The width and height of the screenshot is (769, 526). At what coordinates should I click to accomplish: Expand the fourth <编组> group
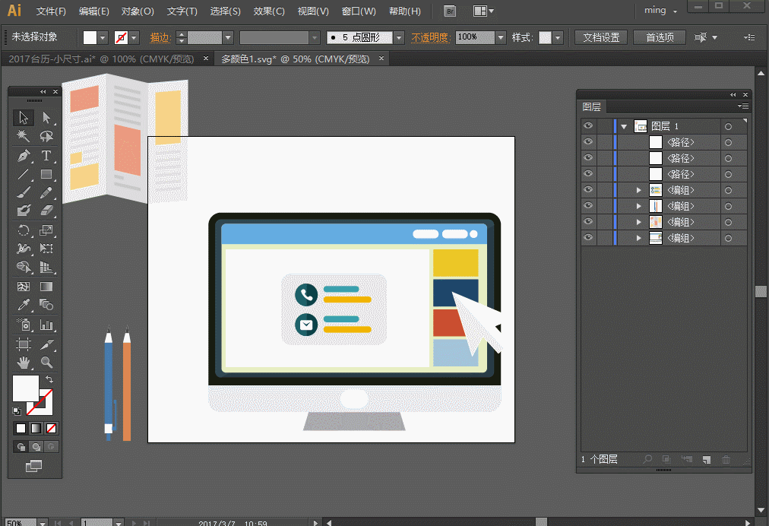coord(638,238)
